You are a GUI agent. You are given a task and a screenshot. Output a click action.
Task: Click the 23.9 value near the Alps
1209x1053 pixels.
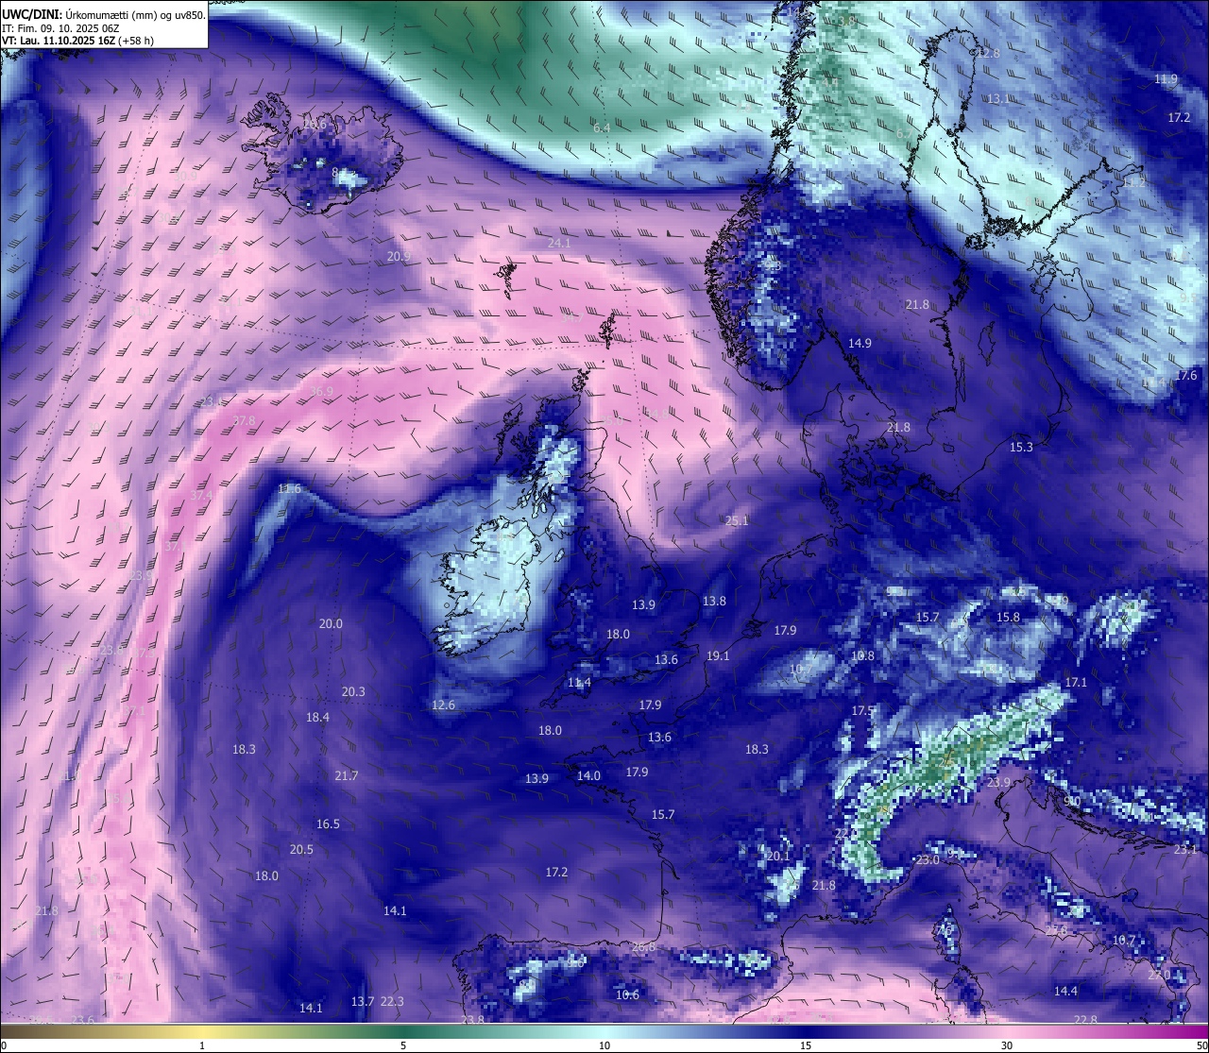click(x=998, y=782)
